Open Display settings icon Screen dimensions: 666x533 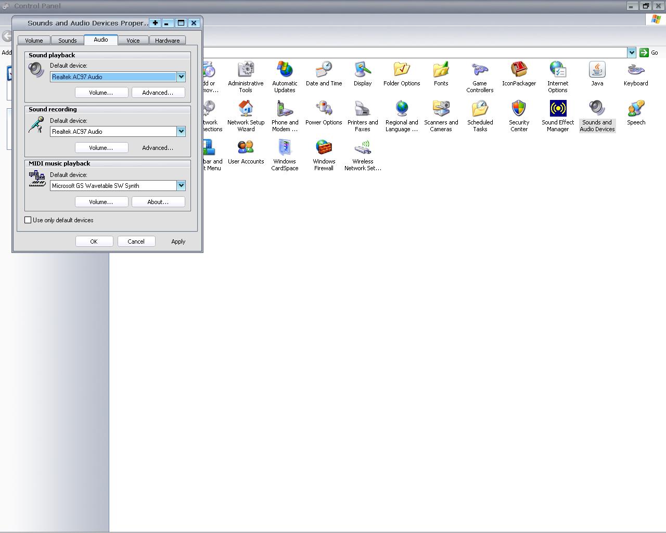[363, 73]
